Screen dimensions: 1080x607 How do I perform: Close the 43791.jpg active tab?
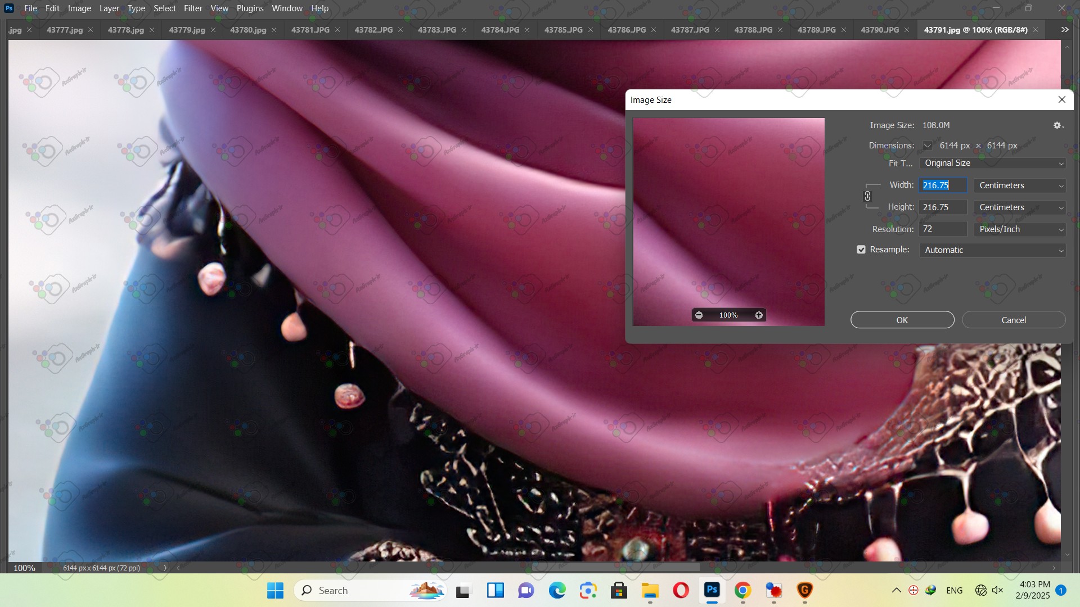(x=1036, y=30)
